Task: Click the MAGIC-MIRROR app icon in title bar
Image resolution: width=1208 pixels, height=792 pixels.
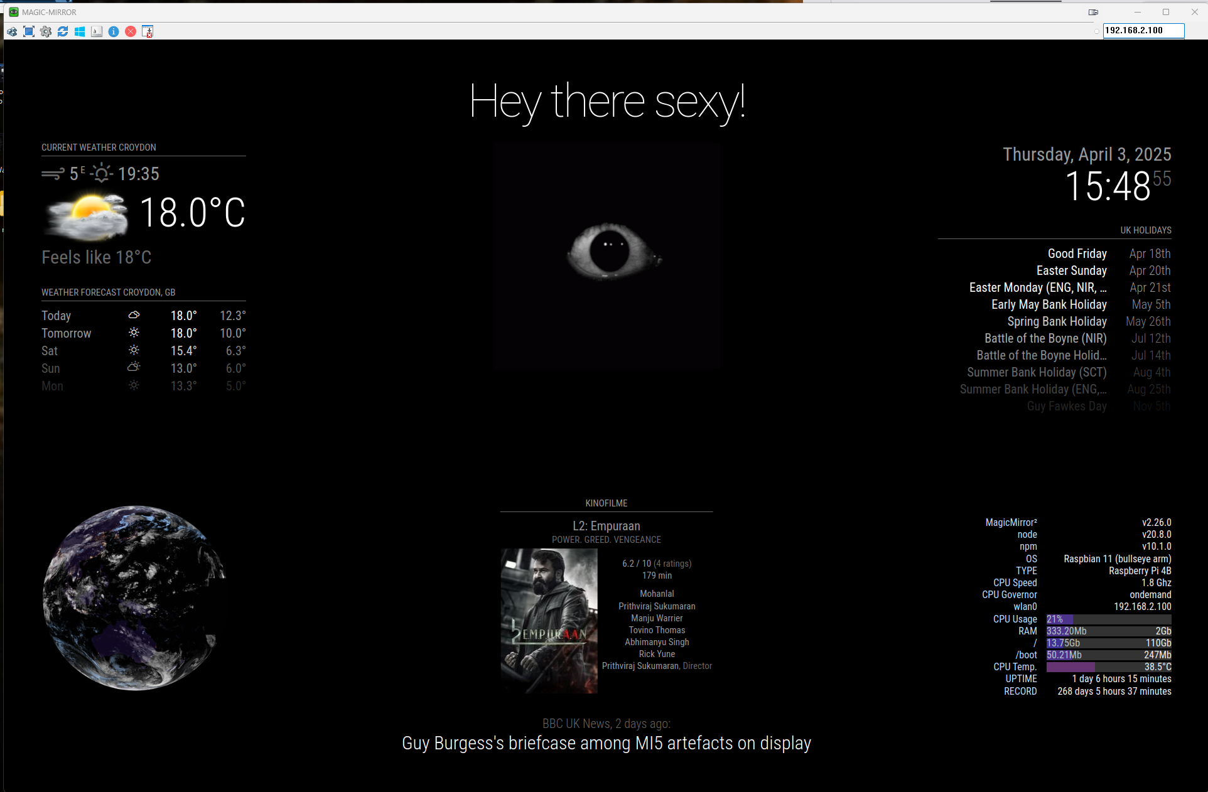Action: [x=13, y=12]
